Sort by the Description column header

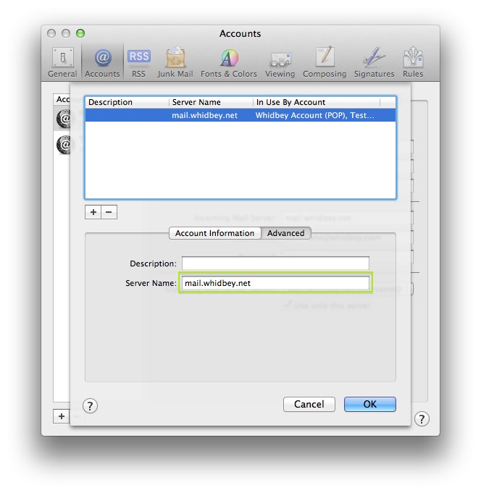[x=127, y=102]
